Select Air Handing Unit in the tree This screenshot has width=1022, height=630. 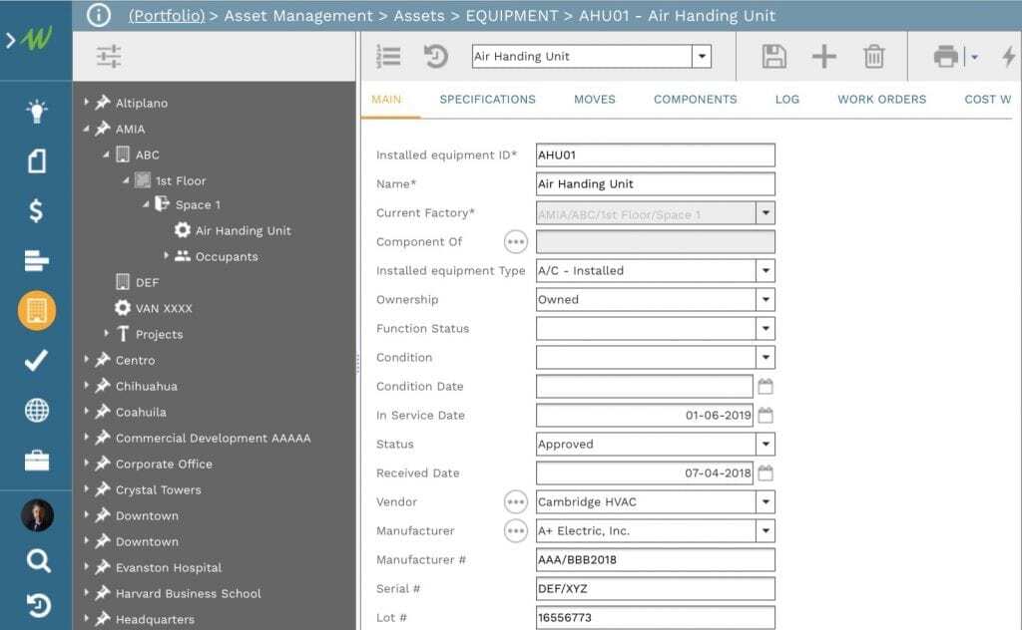click(x=244, y=230)
